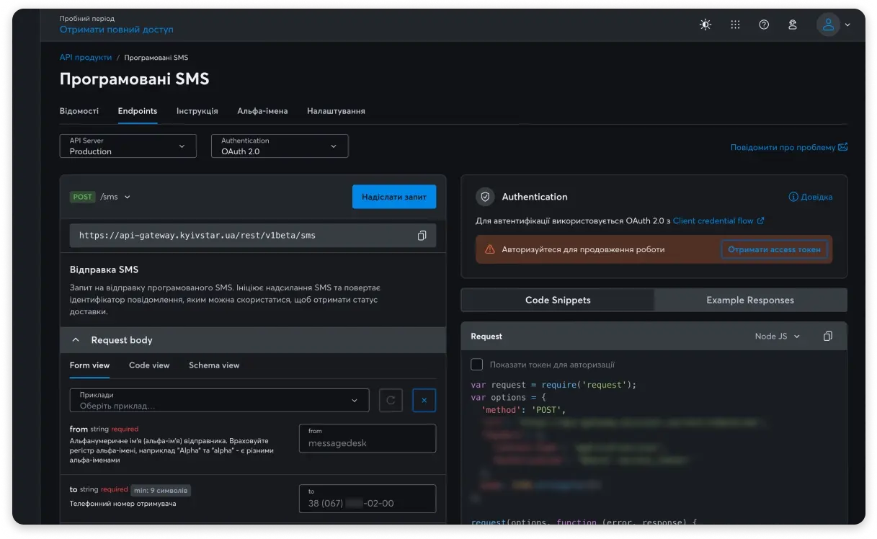Click the POST method badge
This screenshot has width=877, height=539.
[83, 197]
